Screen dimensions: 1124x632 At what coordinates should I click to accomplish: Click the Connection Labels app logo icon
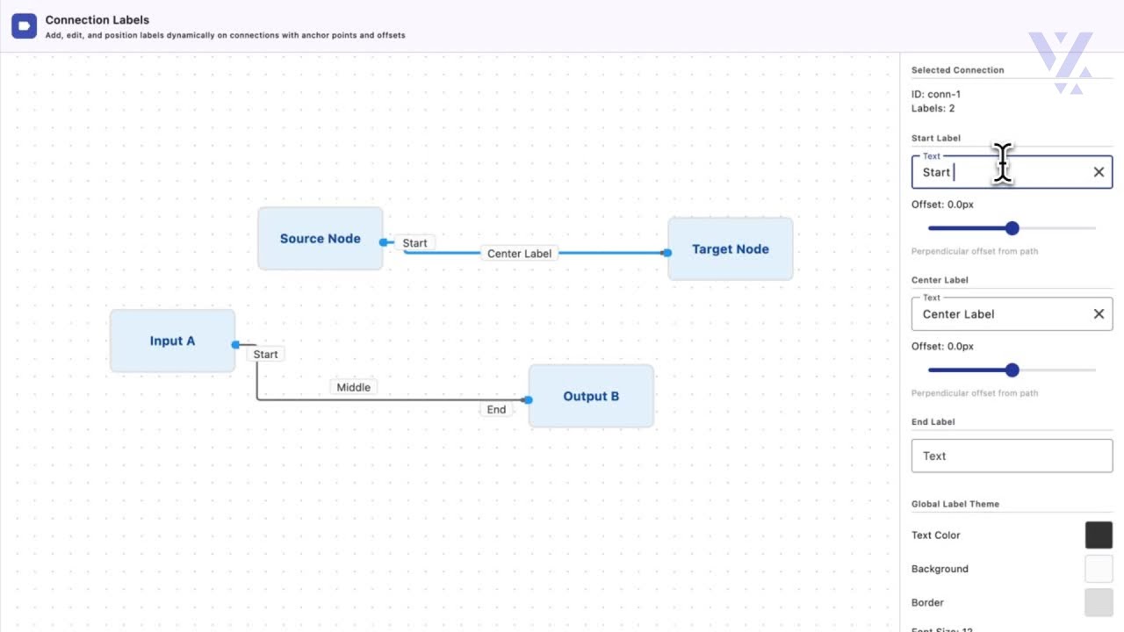[24, 26]
